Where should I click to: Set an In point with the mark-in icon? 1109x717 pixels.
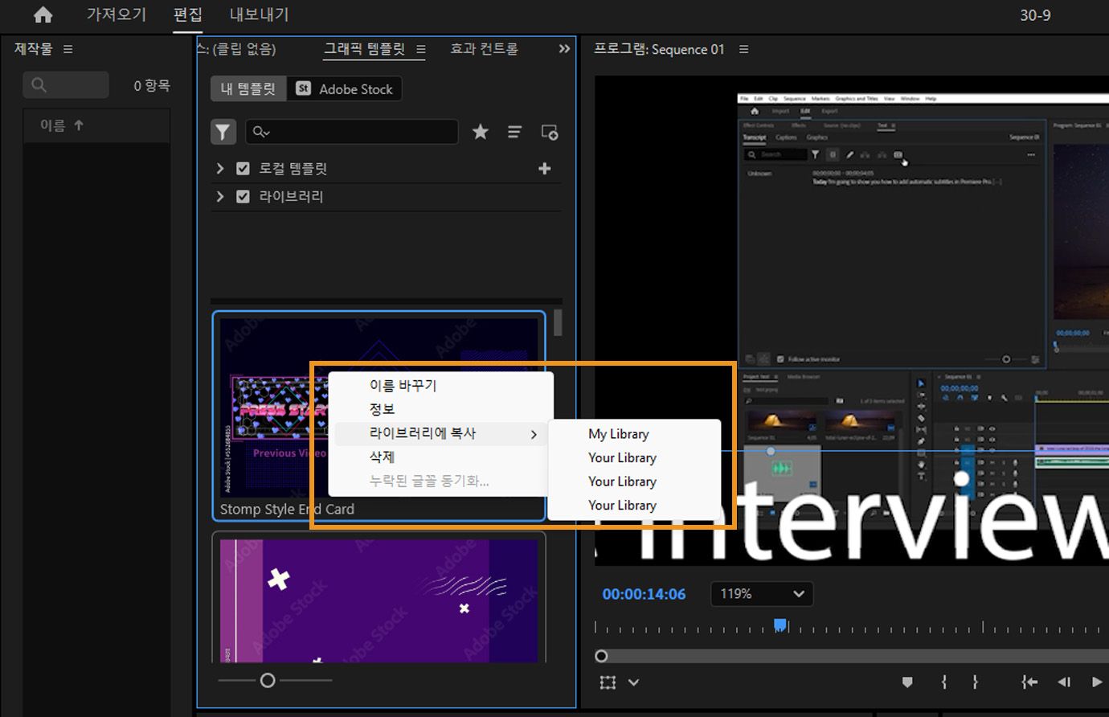(x=943, y=681)
